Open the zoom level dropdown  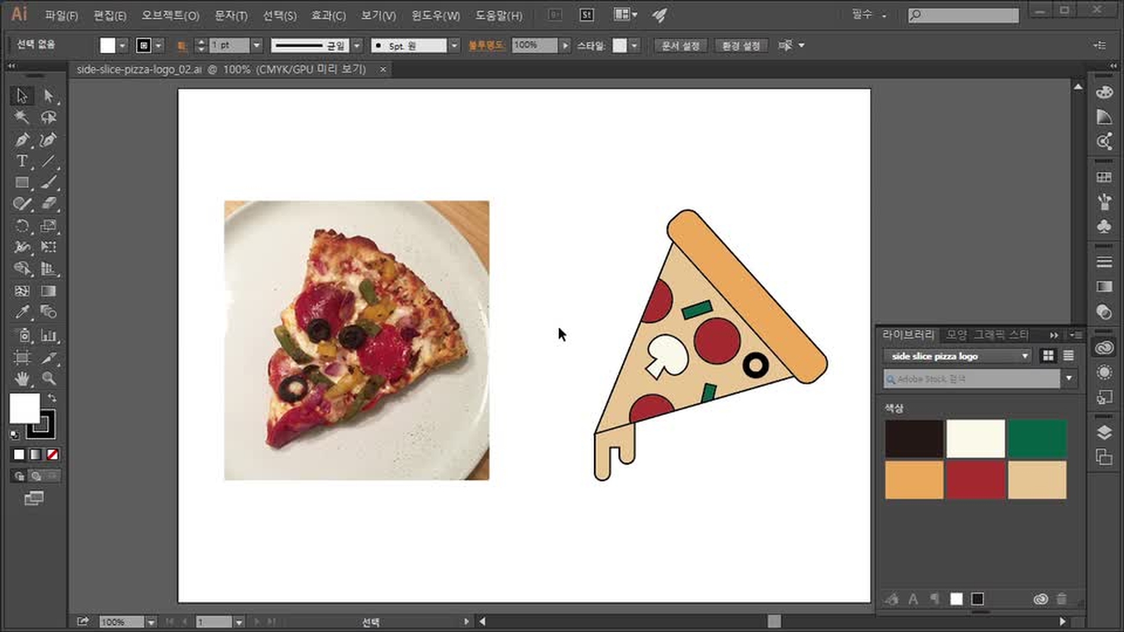pyautogui.click(x=151, y=622)
